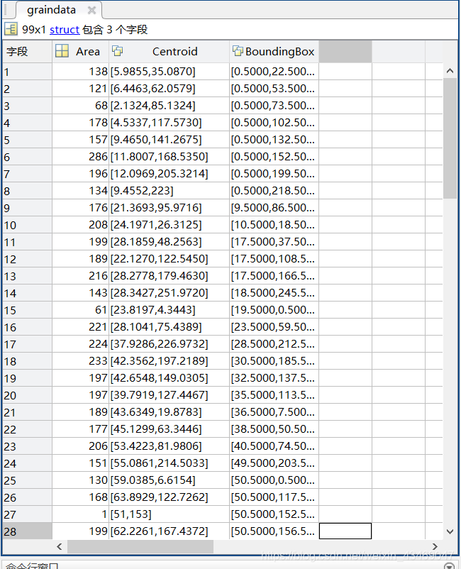This screenshot has height=569, width=461.
Task: Select row header 27
Action: click(26, 514)
